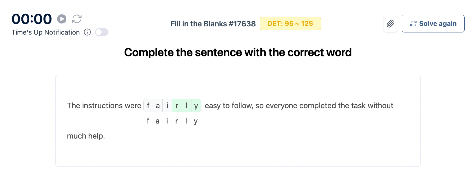The image size is (476, 171).
Task: Start the timer with the play button
Action: tap(62, 19)
